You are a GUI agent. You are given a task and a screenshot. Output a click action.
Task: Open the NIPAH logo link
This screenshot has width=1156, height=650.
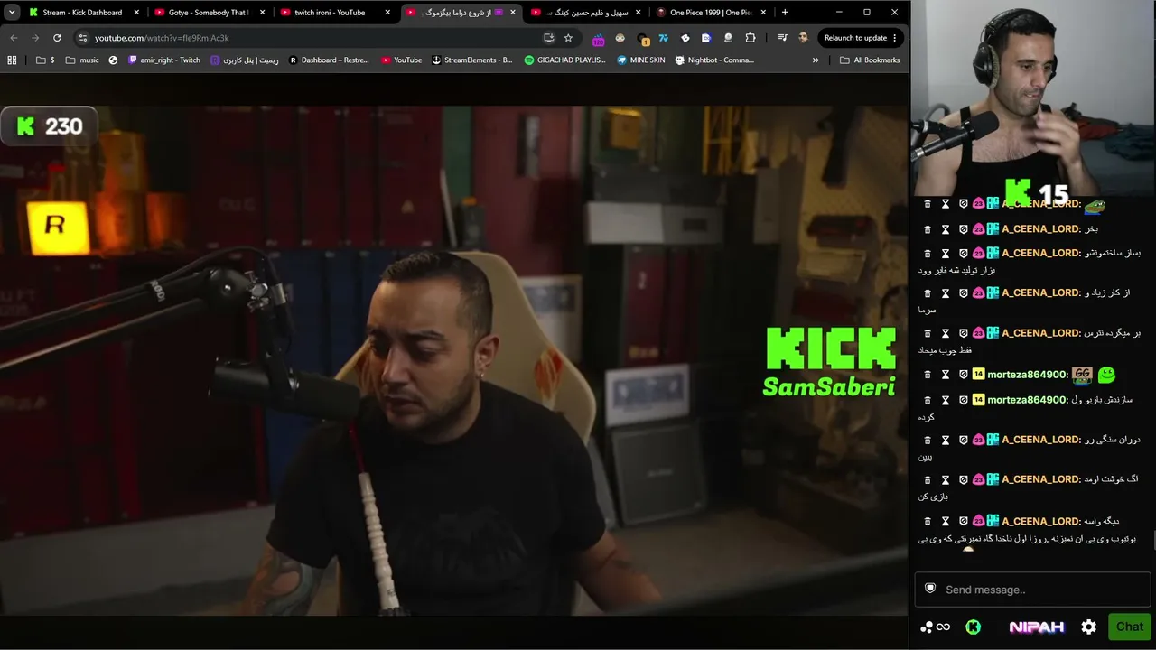[x=1036, y=627]
